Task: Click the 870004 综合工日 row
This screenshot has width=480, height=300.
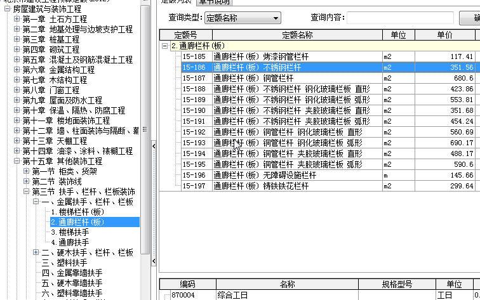Action: coord(320,295)
